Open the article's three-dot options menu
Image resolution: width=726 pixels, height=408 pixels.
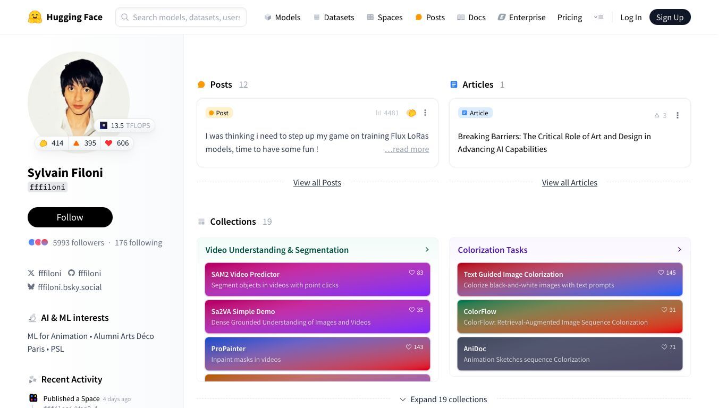point(677,115)
